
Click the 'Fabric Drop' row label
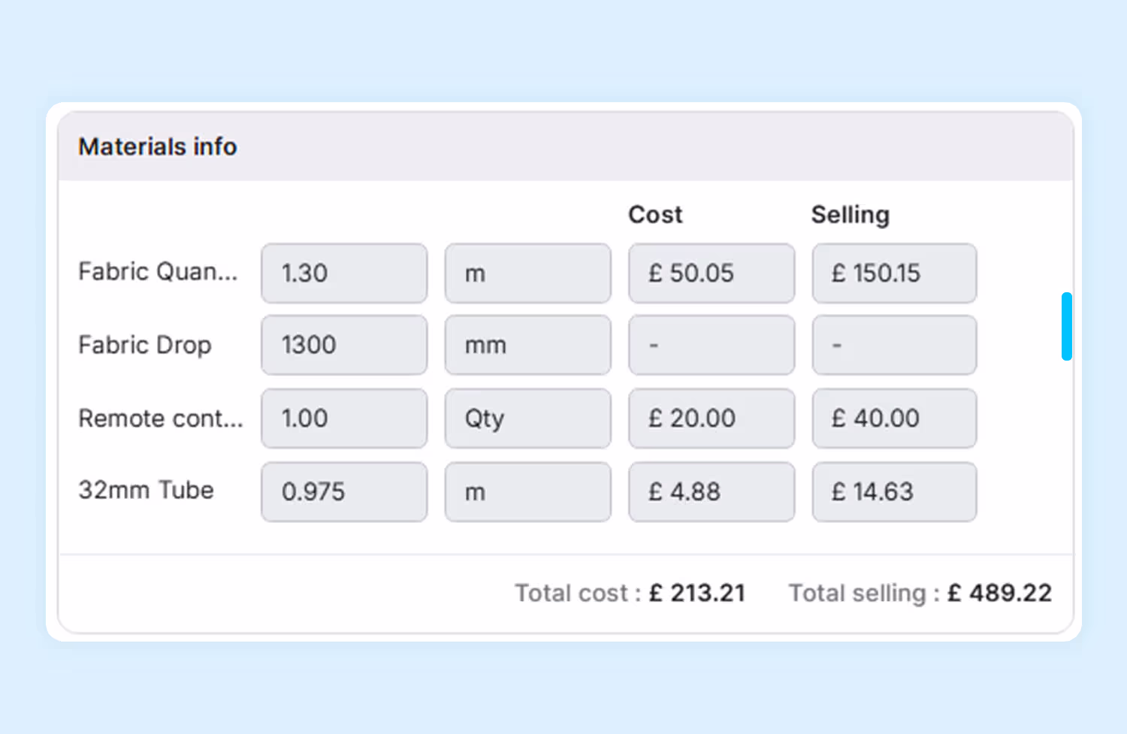pyautogui.click(x=145, y=345)
